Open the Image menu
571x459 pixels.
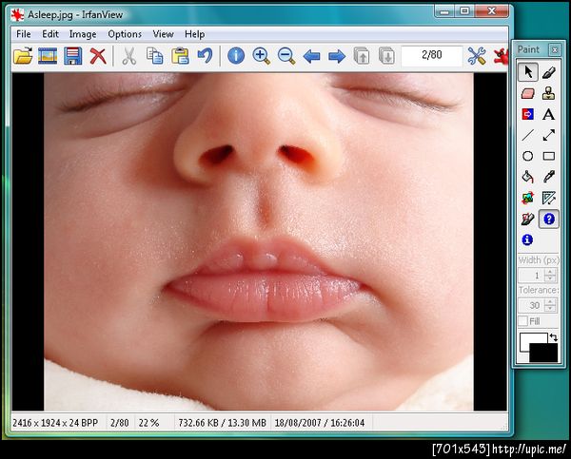(83, 34)
